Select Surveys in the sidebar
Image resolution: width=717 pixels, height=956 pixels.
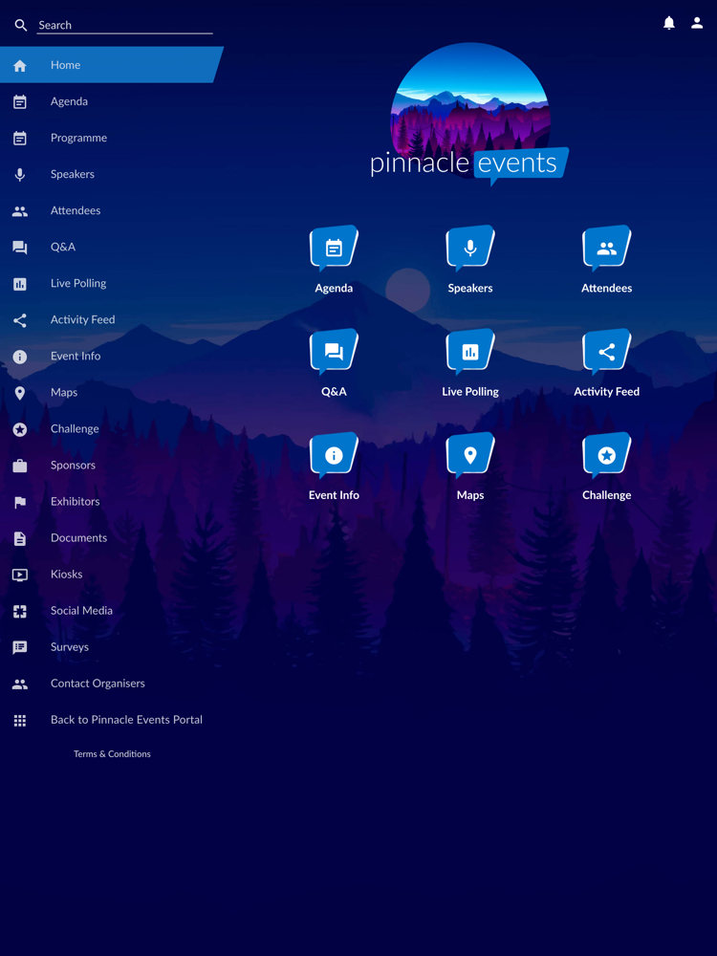click(110, 647)
